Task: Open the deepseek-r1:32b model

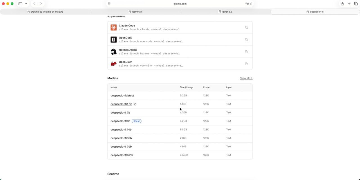Action: [121, 138]
